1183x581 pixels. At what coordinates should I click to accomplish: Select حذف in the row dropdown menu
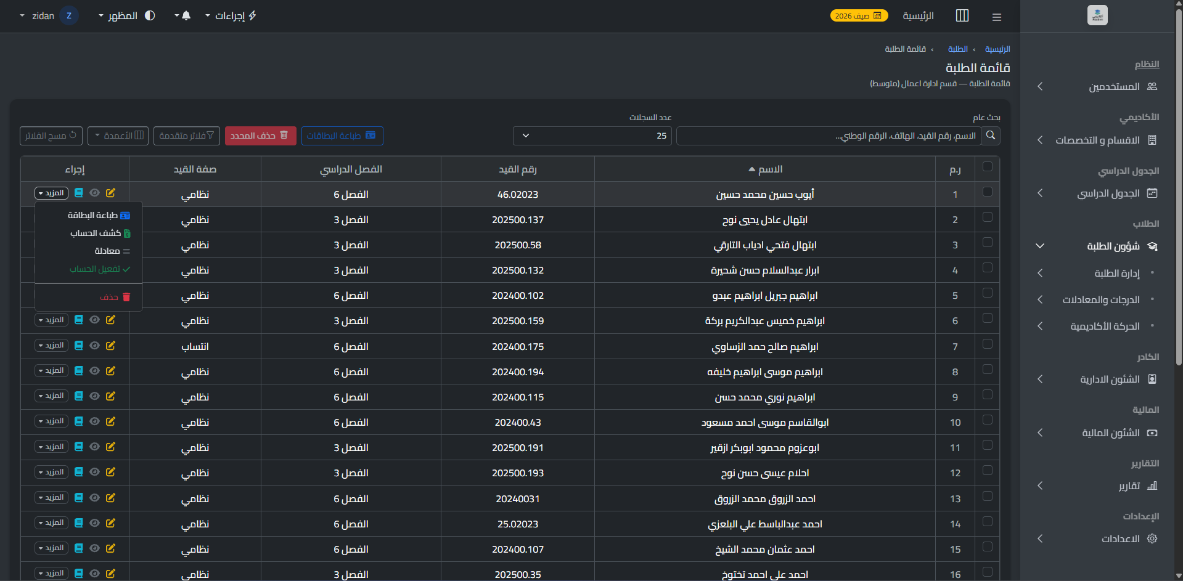[x=115, y=297]
